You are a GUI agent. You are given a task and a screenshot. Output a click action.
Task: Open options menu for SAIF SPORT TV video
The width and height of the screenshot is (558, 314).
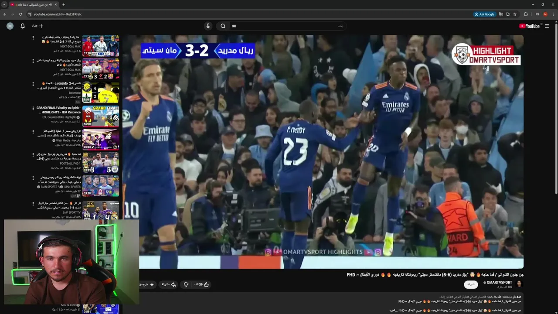(33, 203)
